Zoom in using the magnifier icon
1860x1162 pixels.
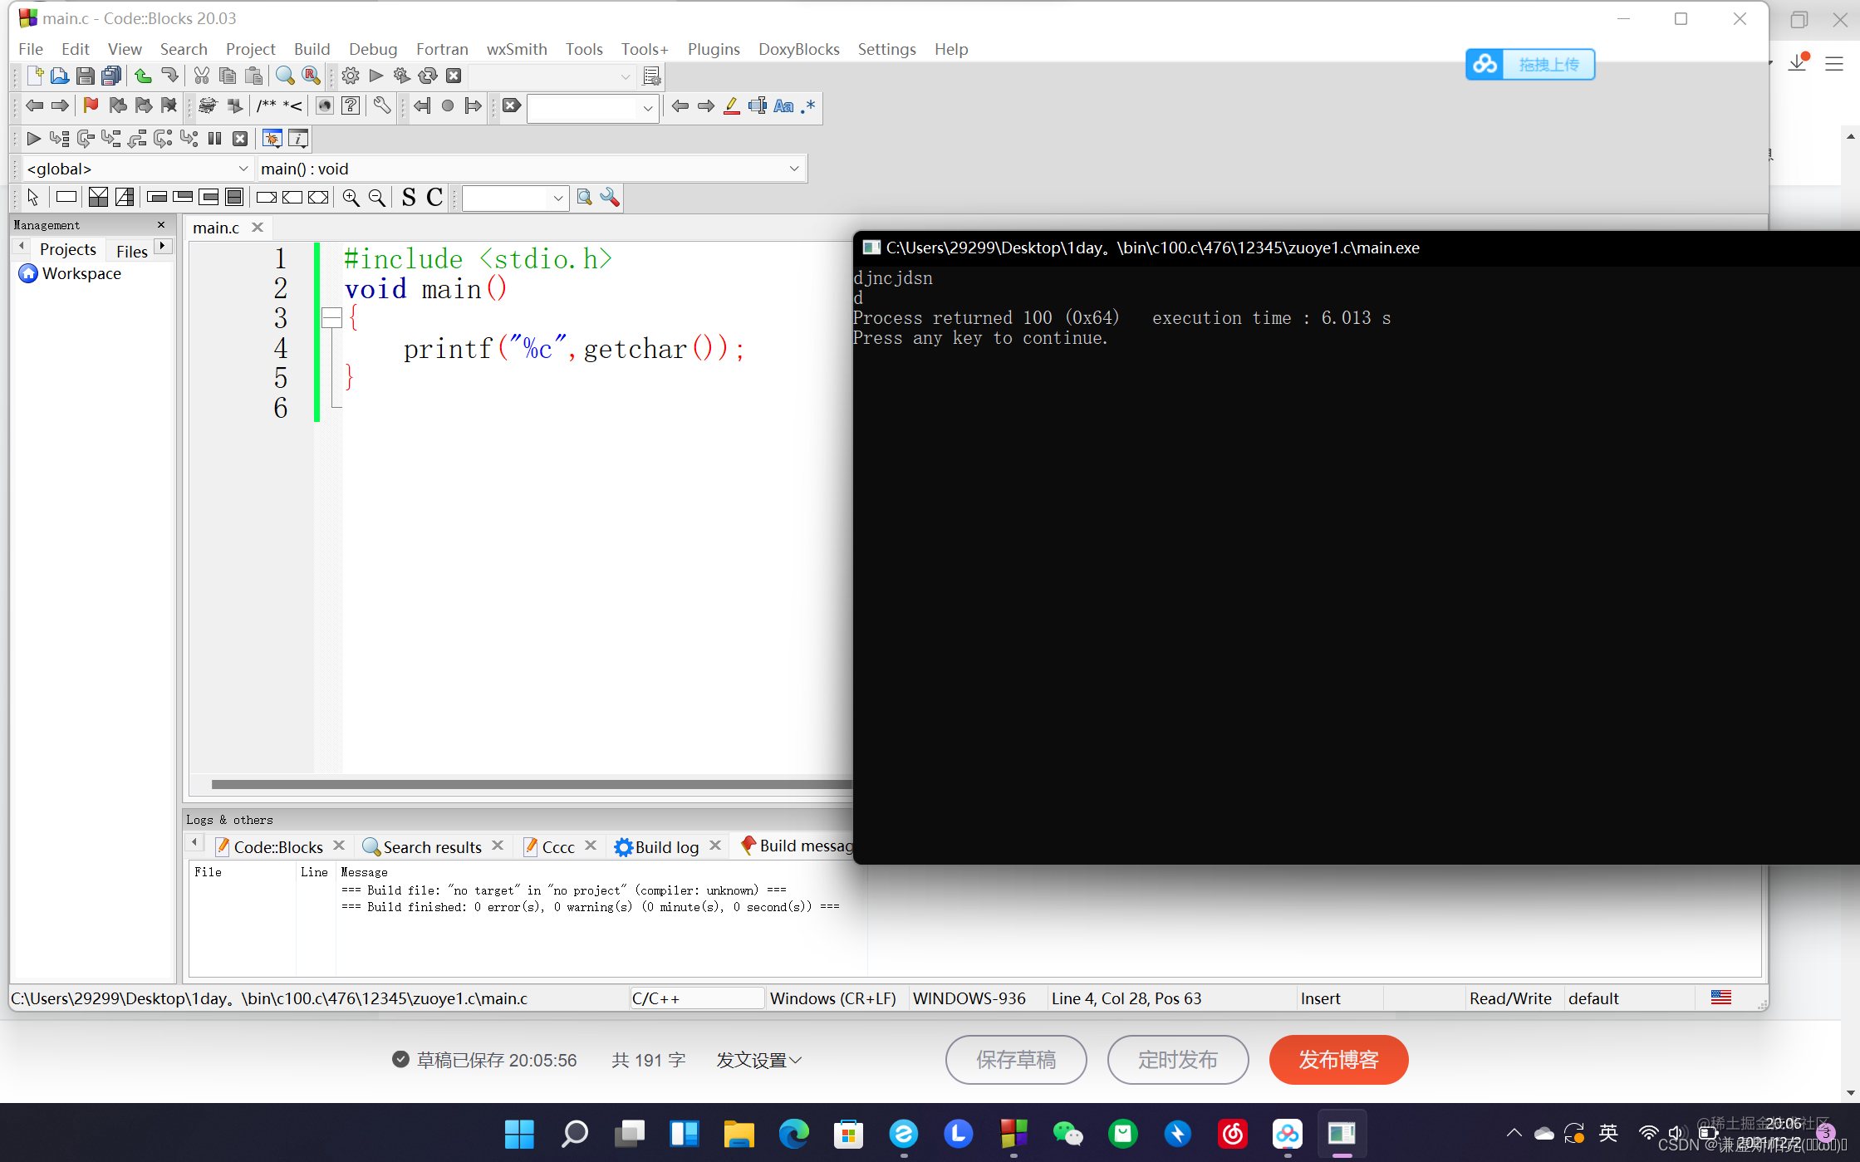coord(351,198)
